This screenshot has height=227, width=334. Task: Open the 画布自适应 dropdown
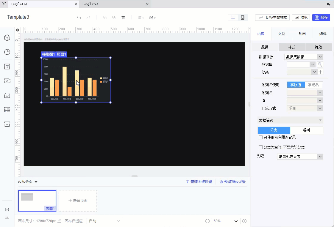[104, 221]
